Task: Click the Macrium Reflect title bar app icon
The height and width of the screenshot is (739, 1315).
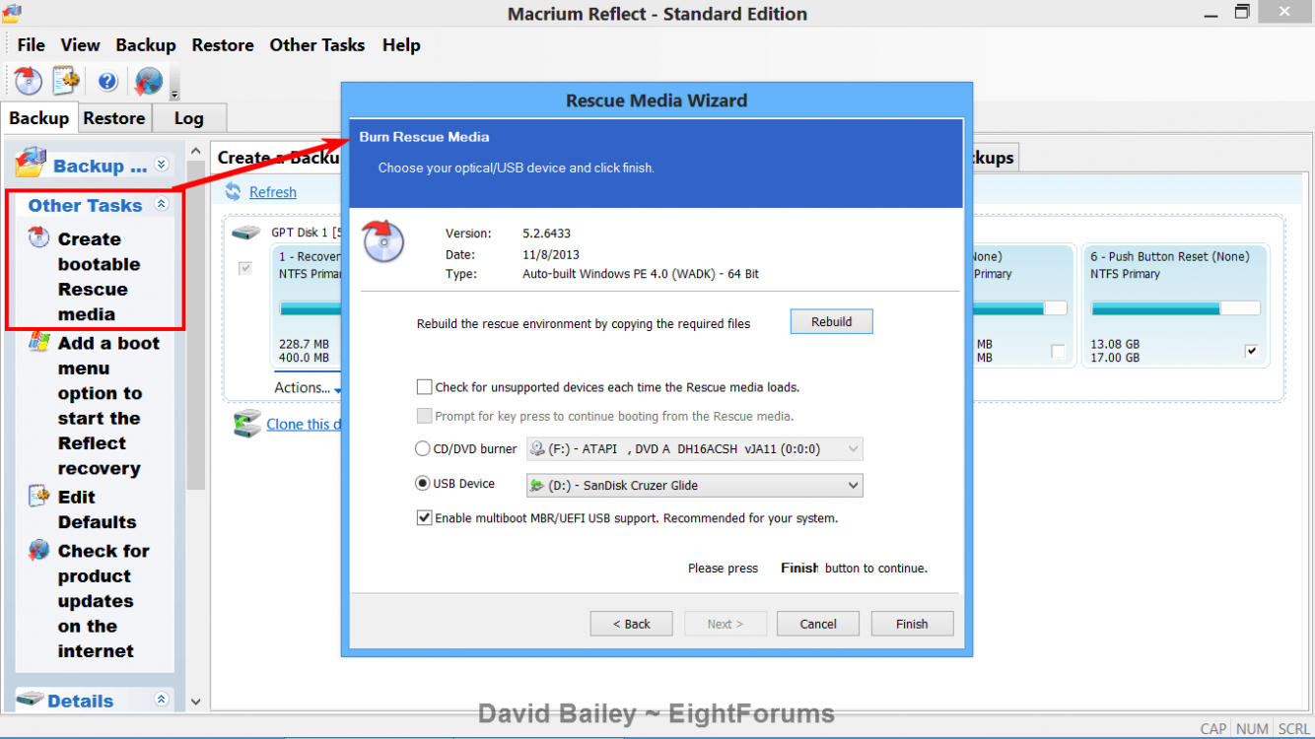Action: 13,13
